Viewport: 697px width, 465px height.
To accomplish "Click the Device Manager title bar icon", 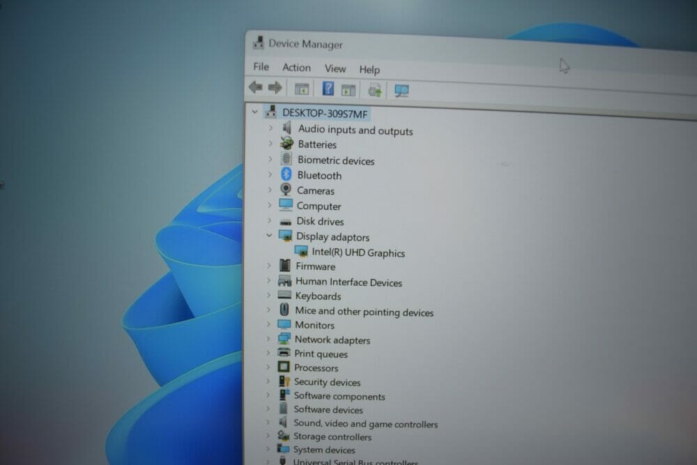I will coord(259,43).
